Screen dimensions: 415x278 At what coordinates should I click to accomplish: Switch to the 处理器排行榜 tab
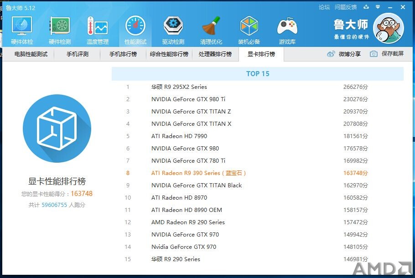(215, 54)
